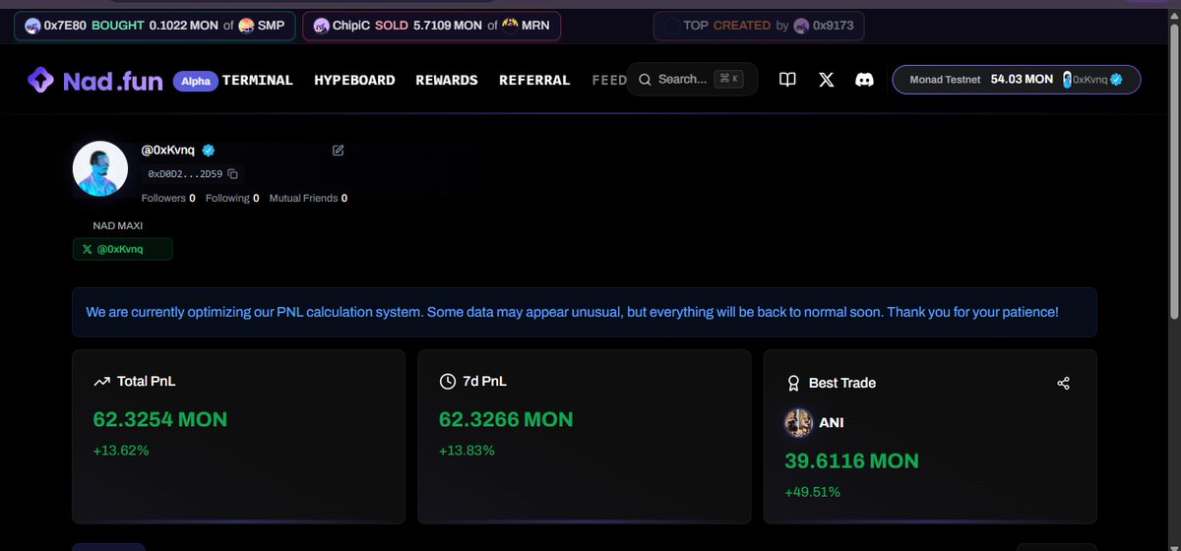This screenshot has width=1181, height=551.
Task: Click the SMP token icon in ticker
Action: coord(246,26)
